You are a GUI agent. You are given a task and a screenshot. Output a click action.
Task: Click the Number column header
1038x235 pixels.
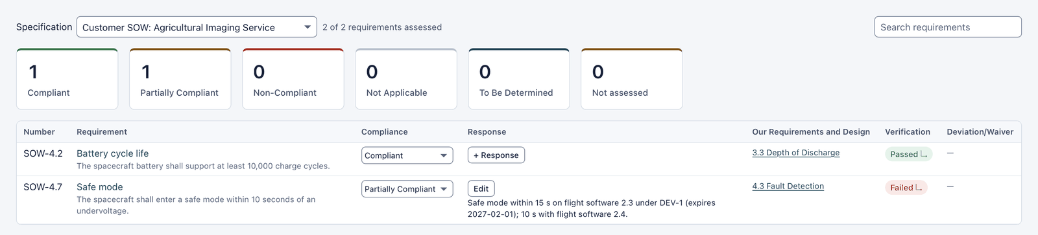(40, 132)
